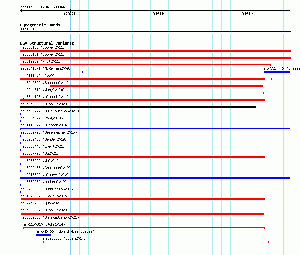Screen dimensions: 300x255
Task: Click the nsv1116677 (Alsmadi2014) label
Action: point(44,125)
